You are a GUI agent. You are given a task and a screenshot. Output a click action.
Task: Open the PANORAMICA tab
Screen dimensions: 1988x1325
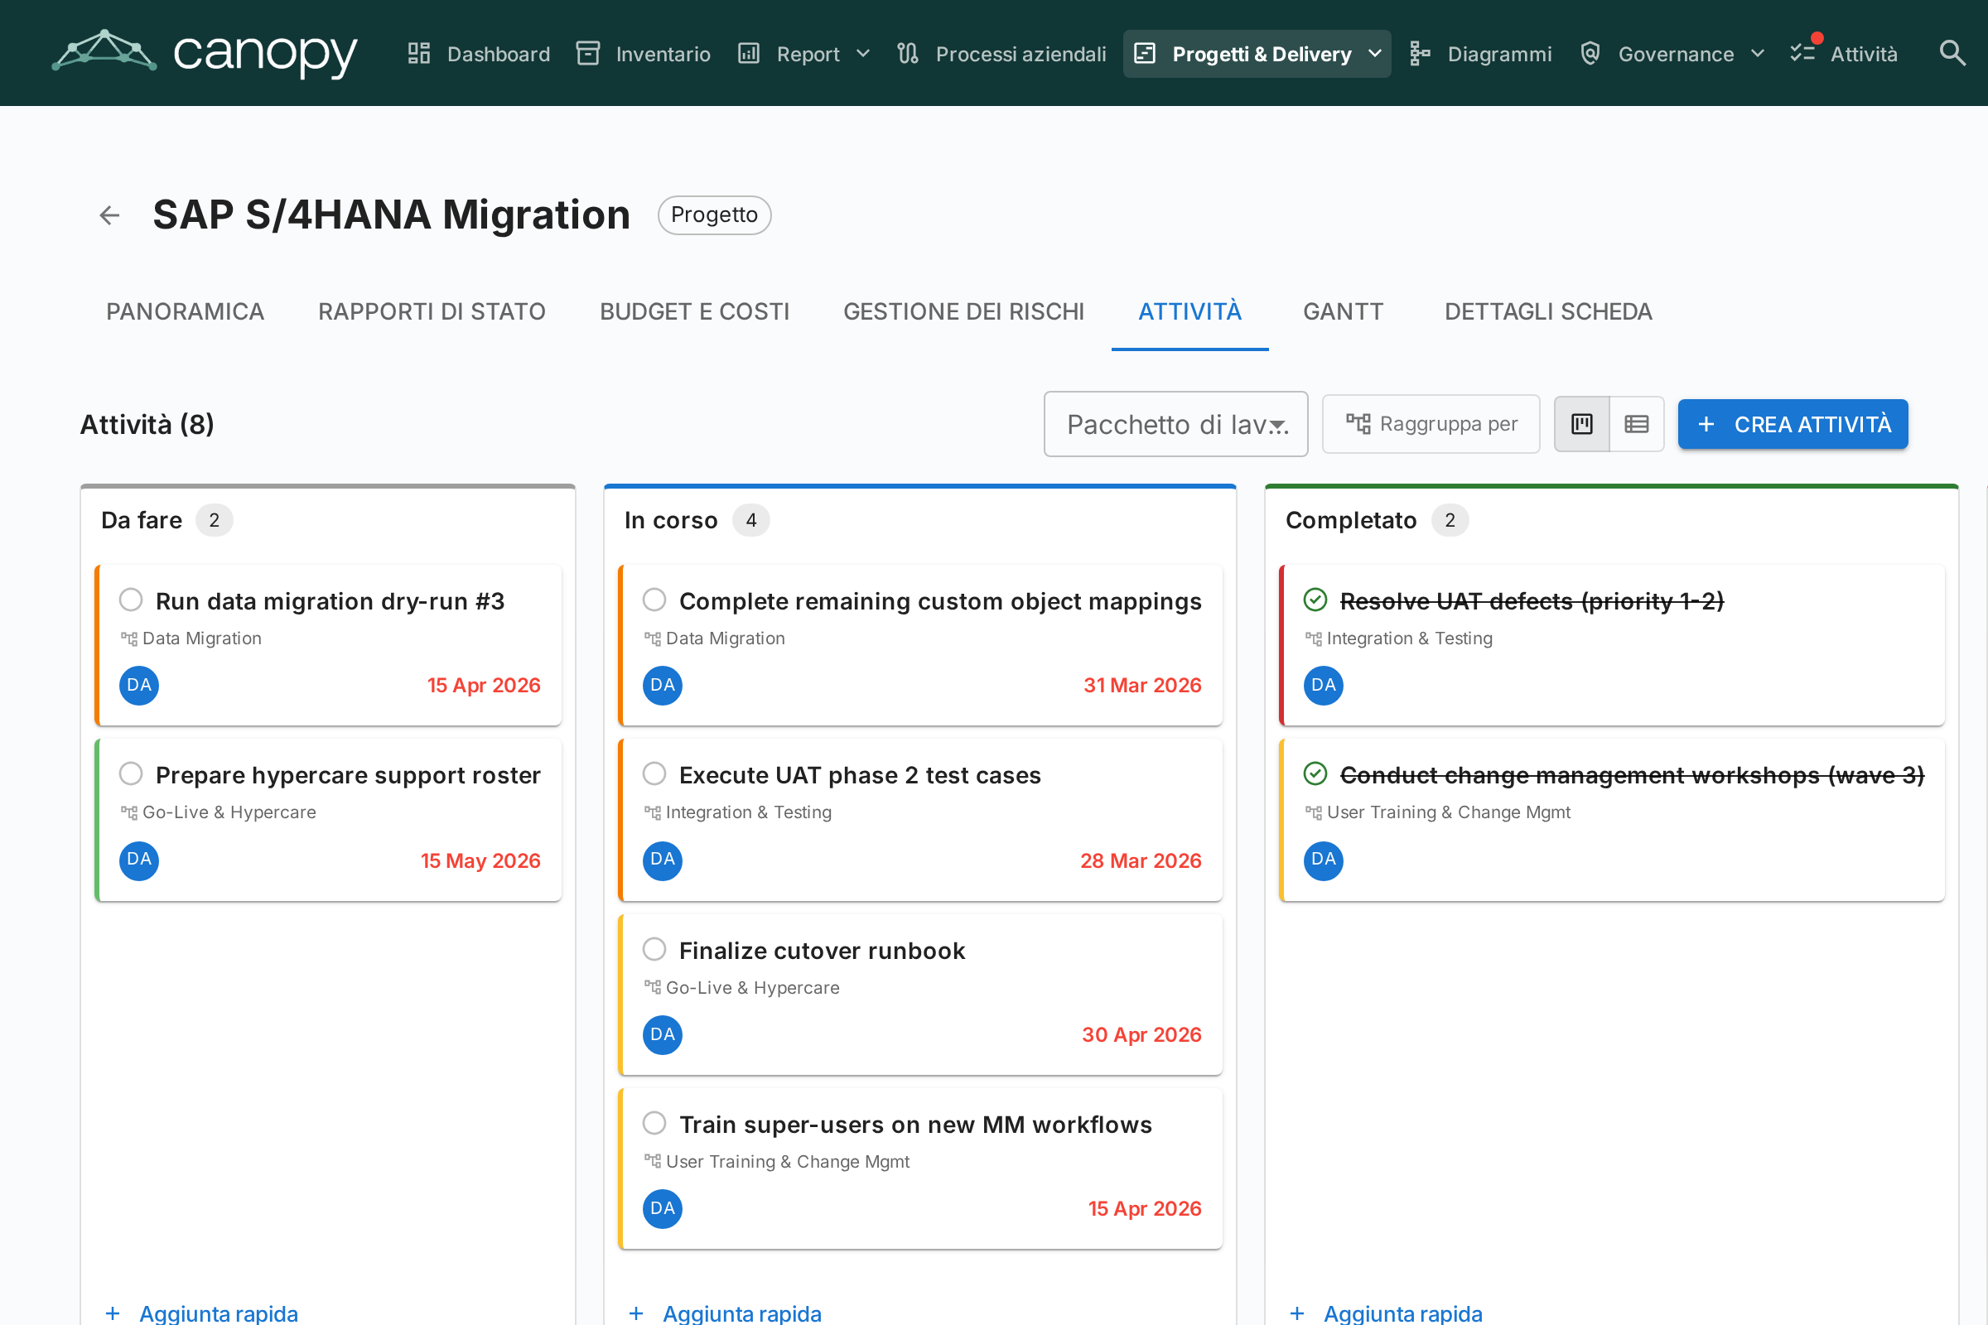[x=185, y=312]
